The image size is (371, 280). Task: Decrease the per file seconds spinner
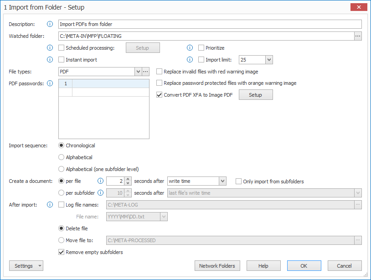point(128,183)
